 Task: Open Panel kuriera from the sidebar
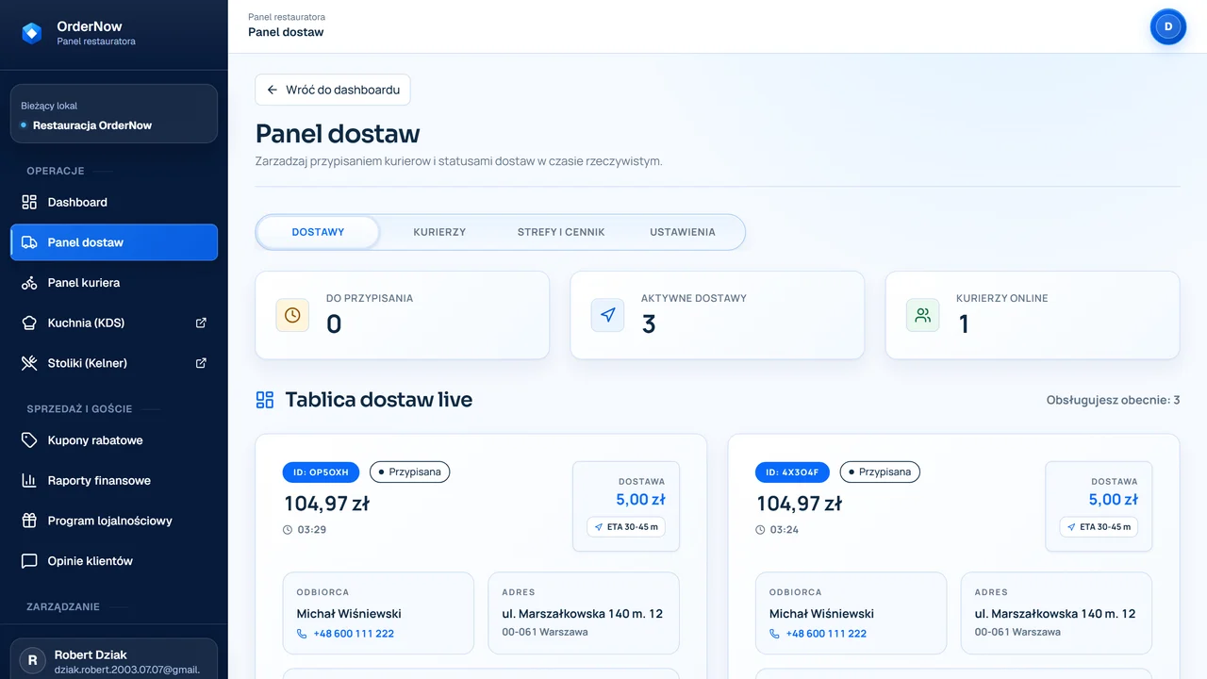(x=114, y=283)
